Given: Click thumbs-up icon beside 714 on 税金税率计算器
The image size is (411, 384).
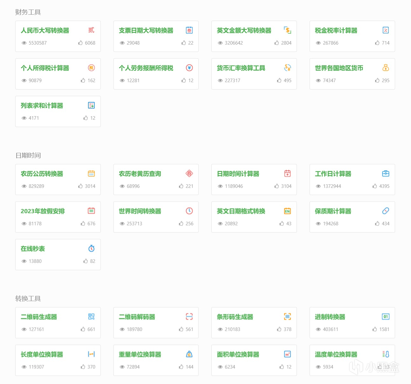Looking at the screenshot, I should click(377, 43).
